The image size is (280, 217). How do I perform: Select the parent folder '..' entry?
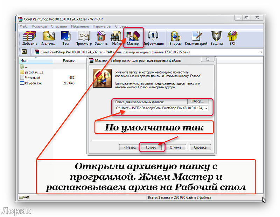coord(24,67)
